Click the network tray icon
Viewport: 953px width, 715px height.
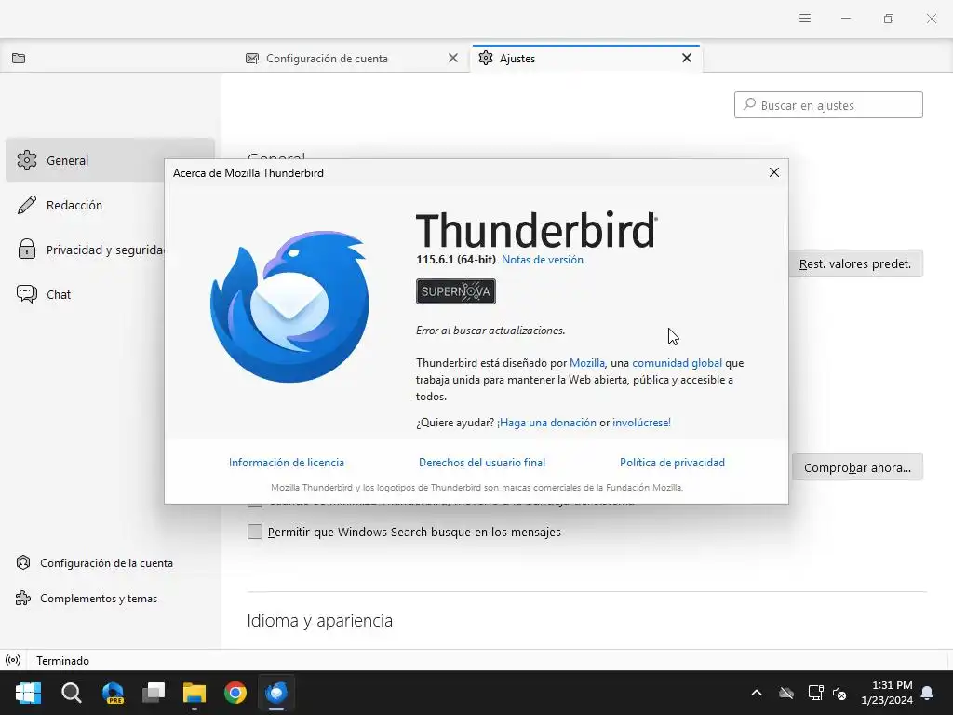point(815,693)
